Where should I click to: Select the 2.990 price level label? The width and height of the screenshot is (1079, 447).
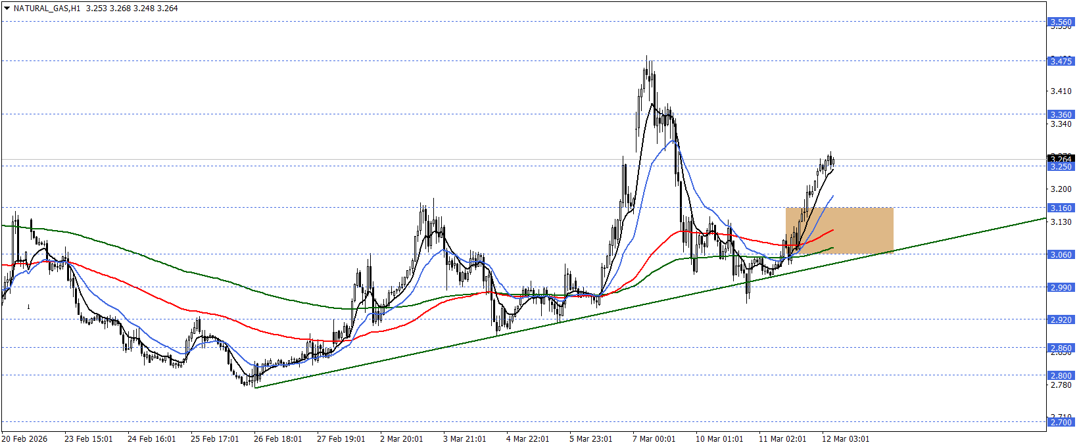(x=1061, y=287)
